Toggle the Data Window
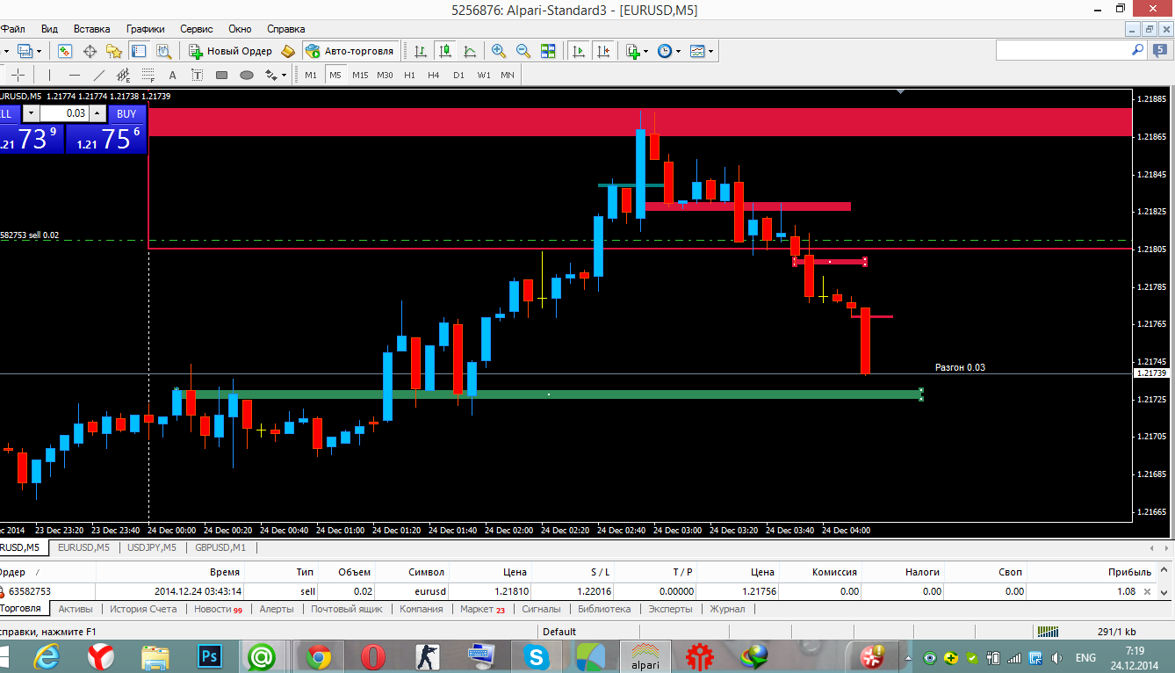The image size is (1175, 673). click(90, 51)
